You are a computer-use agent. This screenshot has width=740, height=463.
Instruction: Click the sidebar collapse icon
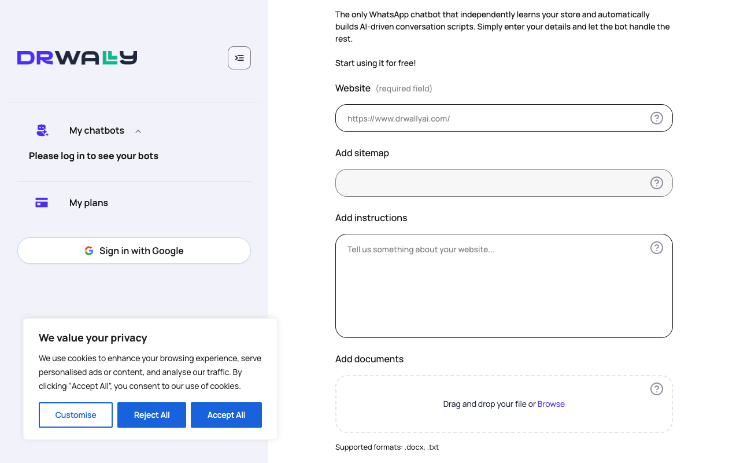pos(239,58)
